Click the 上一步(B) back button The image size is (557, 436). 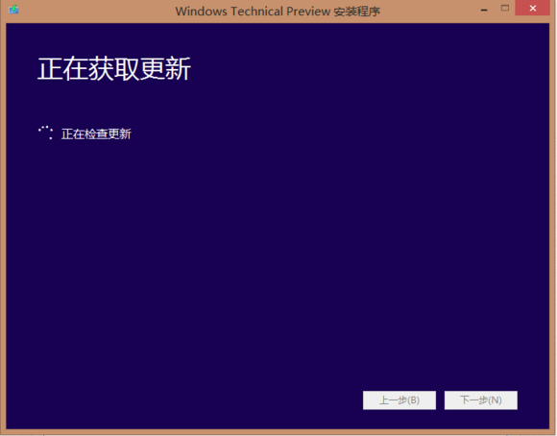coord(400,400)
